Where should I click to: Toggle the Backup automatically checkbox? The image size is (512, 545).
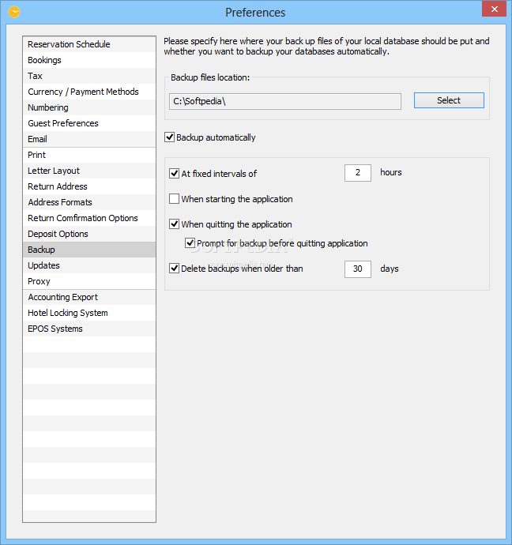point(170,137)
